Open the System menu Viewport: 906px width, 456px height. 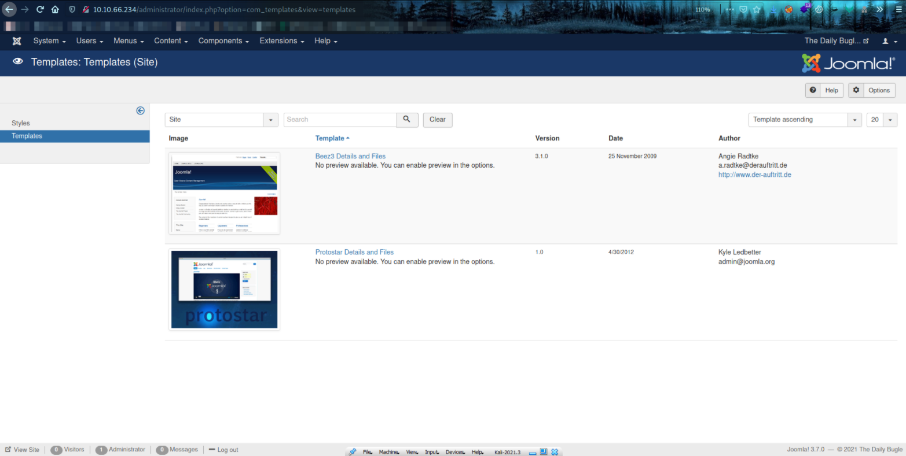49,41
